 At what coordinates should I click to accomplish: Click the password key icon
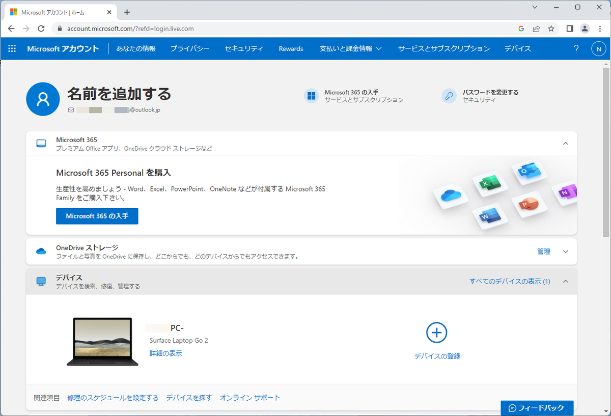point(449,96)
